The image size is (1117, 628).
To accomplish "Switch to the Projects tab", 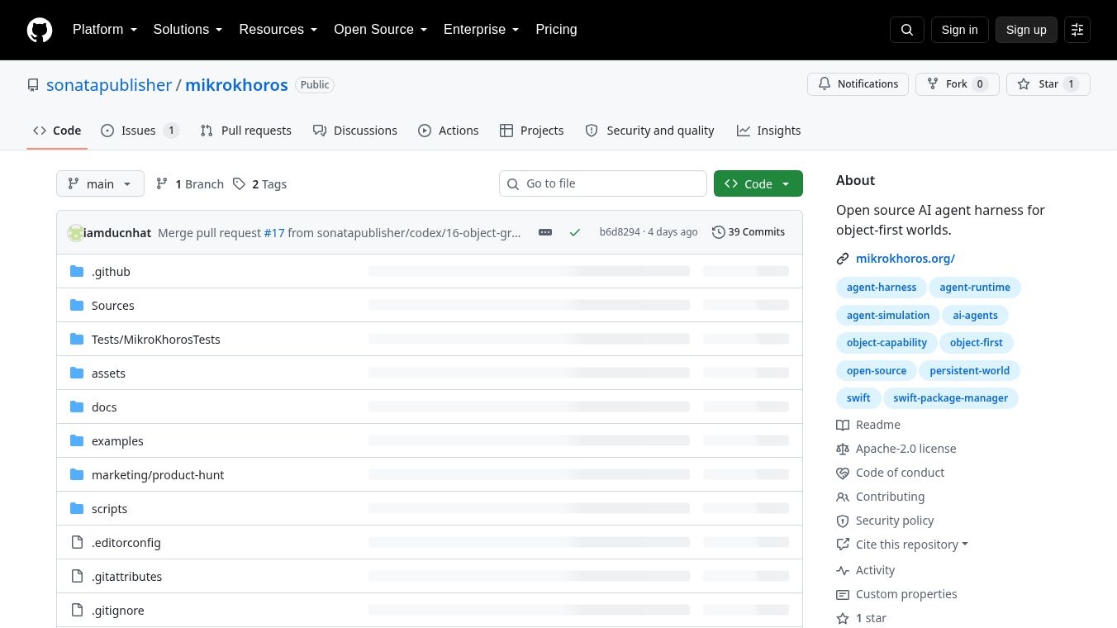I will [x=532, y=131].
